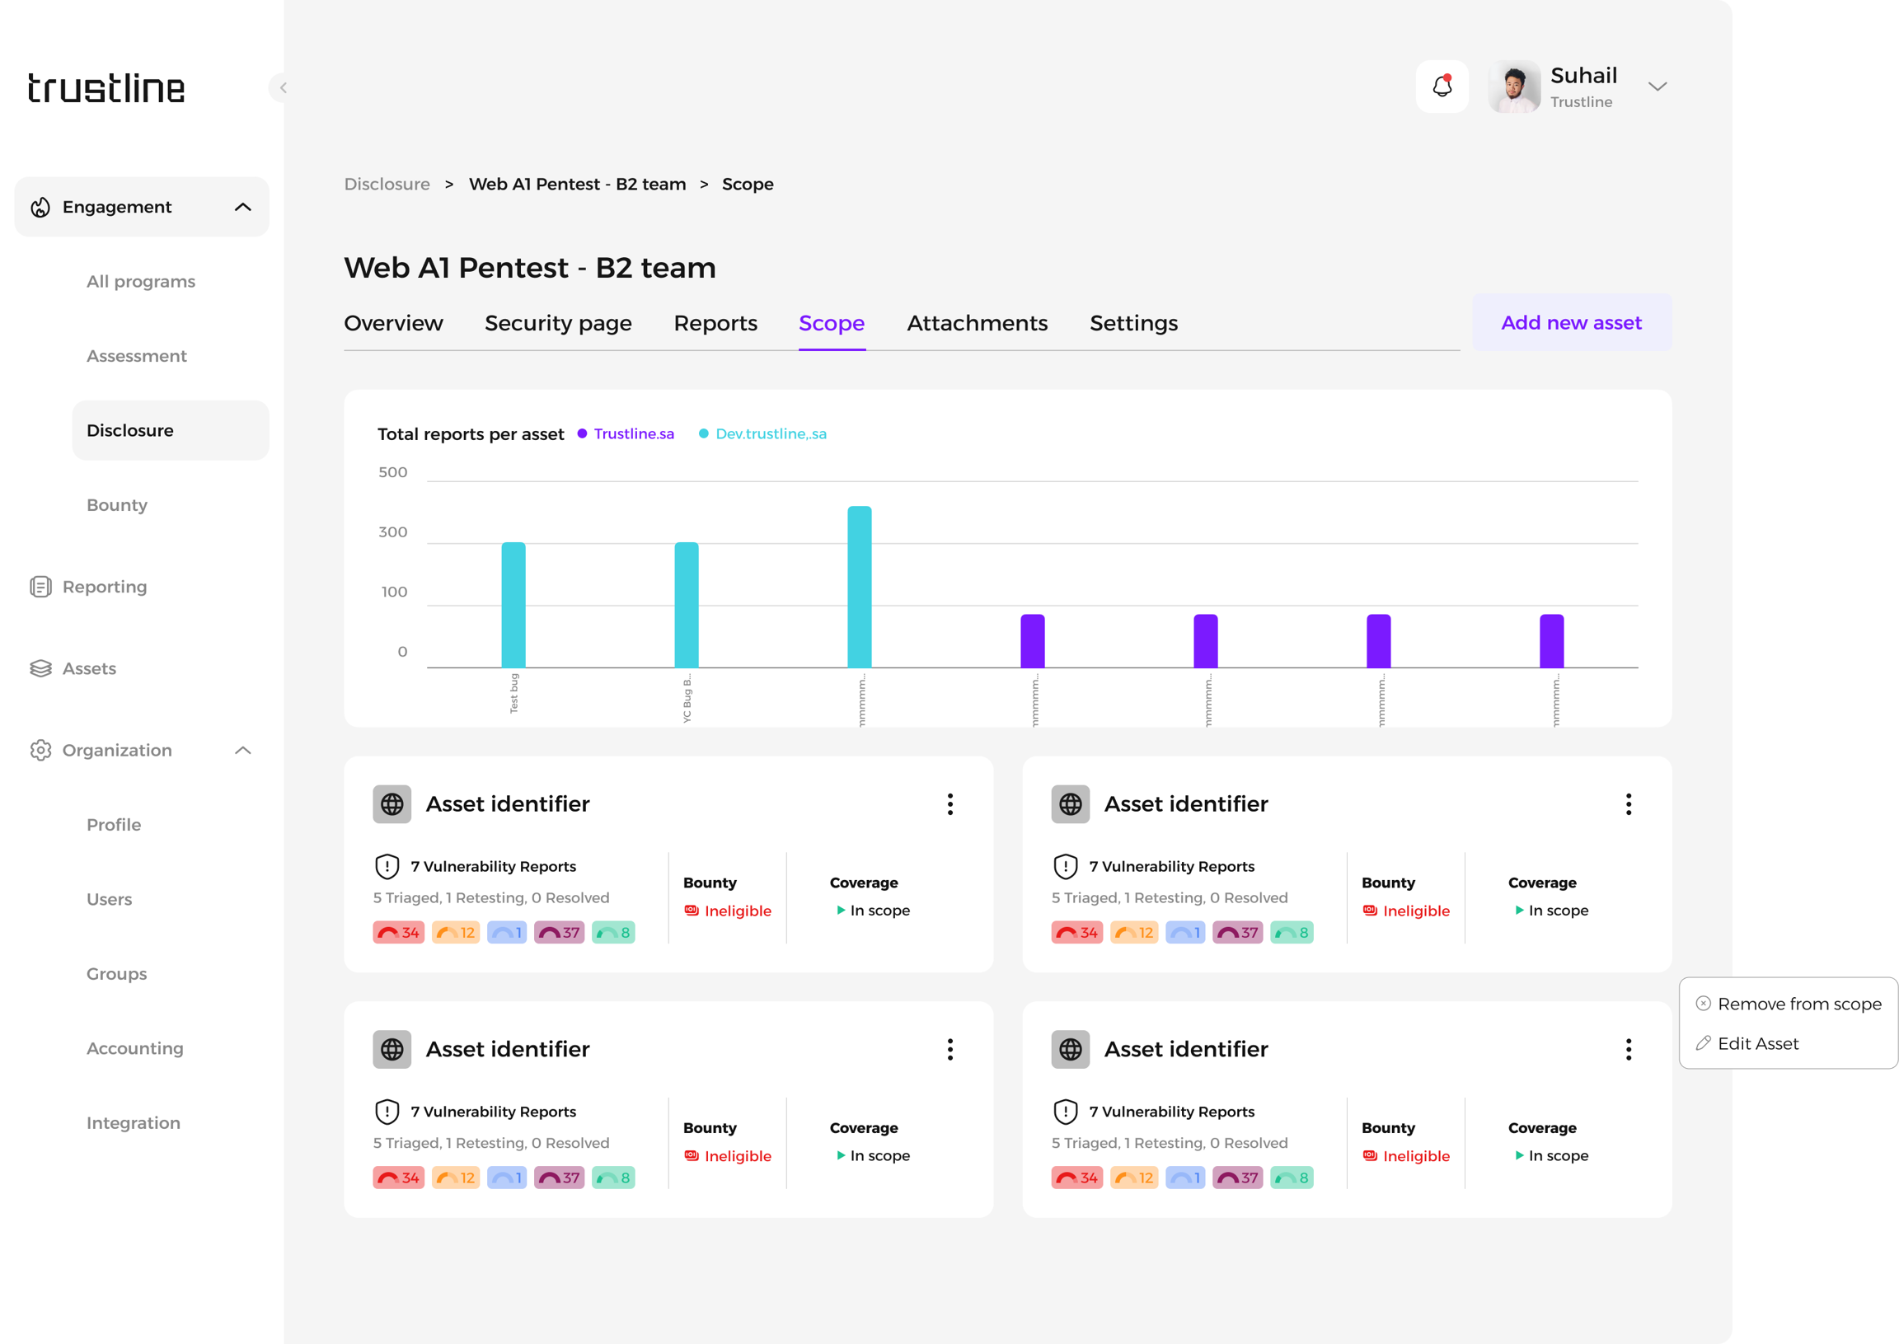Image resolution: width=1899 pixels, height=1344 pixels.
Task: Open the notifications bell
Action: (x=1442, y=86)
